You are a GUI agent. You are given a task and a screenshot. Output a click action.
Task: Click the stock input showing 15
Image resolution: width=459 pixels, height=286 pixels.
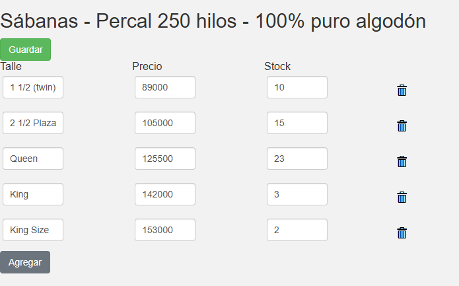(x=297, y=123)
